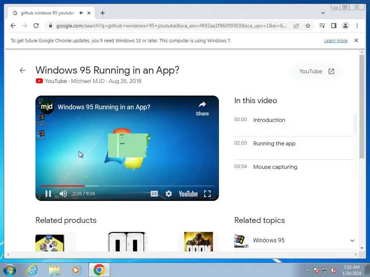The image size is (370, 277).
Task: Click the Windows 95 topic logo thumbnail
Action: (x=241, y=241)
